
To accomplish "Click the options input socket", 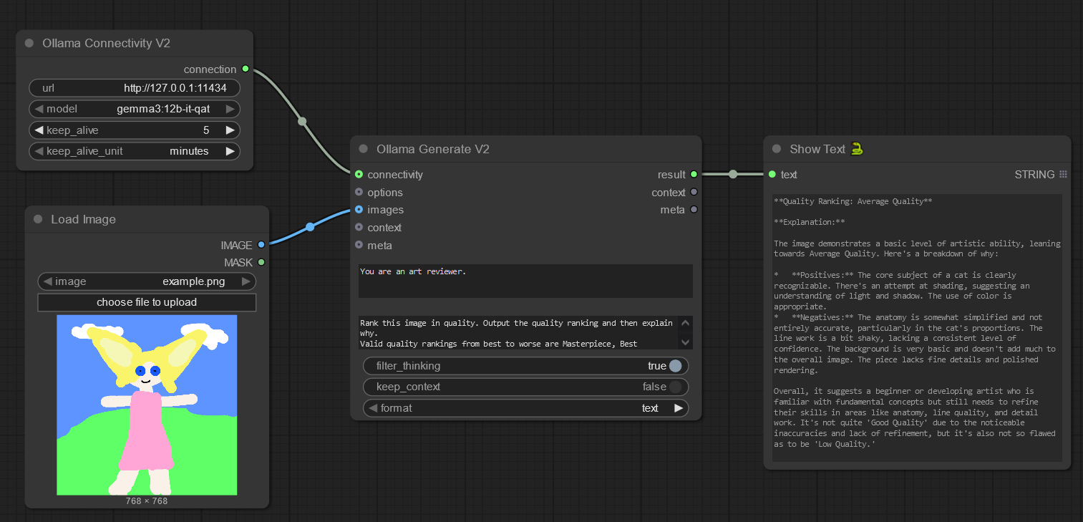I will [x=359, y=192].
